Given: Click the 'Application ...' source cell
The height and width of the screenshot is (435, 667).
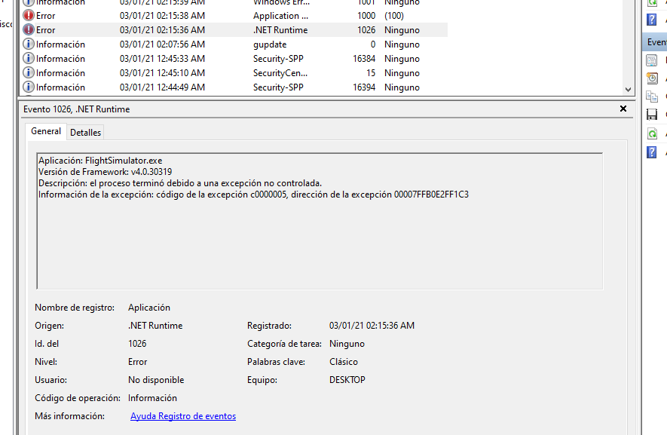Looking at the screenshot, I should click(x=281, y=15).
